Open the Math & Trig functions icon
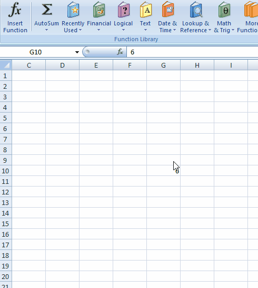This screenshot has height=288, width=258. pos(224,10)
